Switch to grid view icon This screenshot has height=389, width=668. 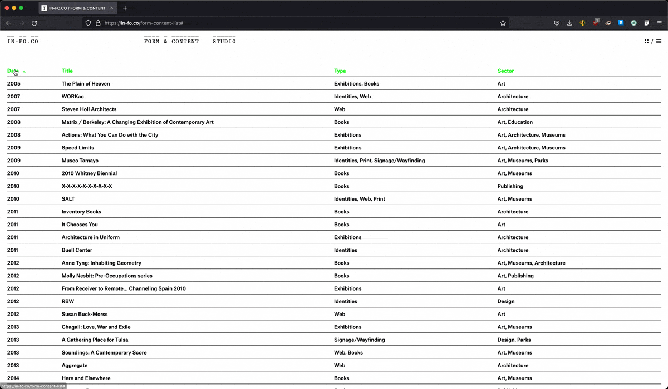[646, 41]
